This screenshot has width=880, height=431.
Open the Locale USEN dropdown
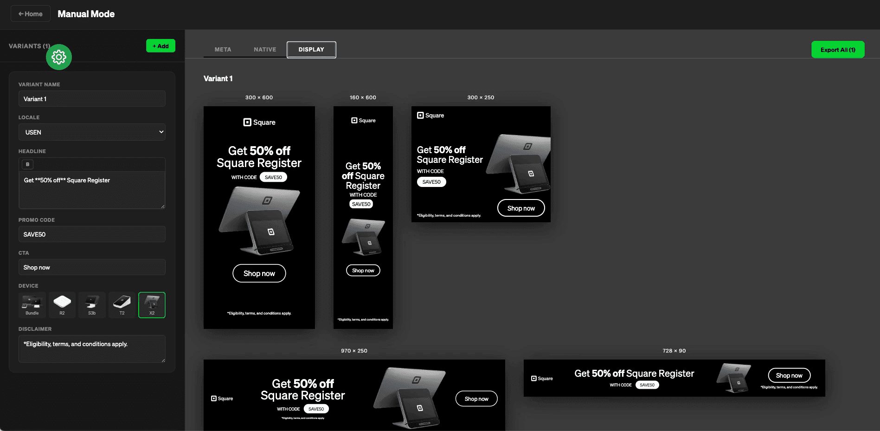coord(92,132)
